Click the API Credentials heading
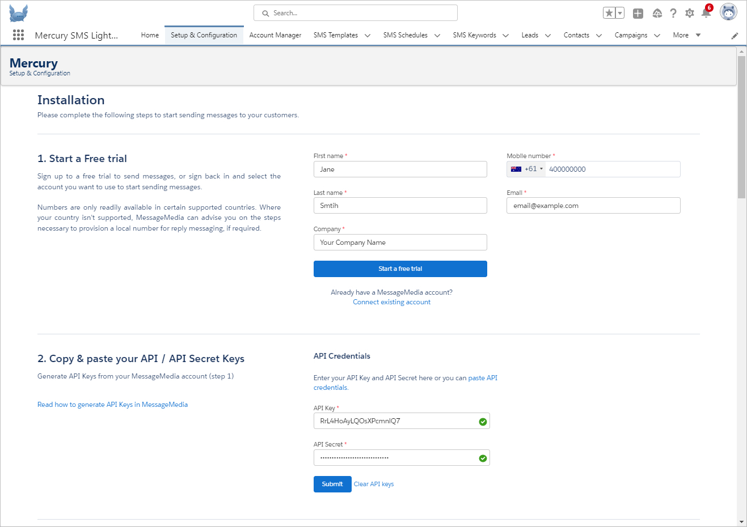This screenshot has width=747, height=527. 342,356
